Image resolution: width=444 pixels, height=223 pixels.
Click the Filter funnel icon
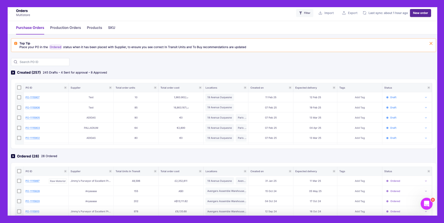point(301,13)
